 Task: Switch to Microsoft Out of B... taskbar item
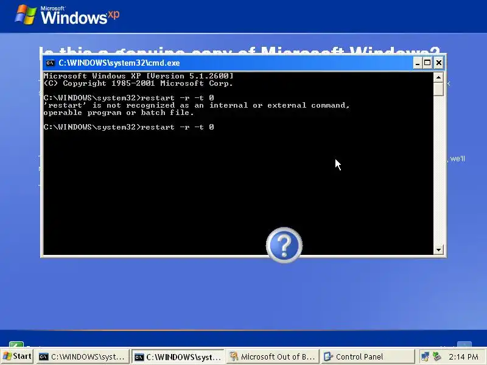(x=273, y=357)
